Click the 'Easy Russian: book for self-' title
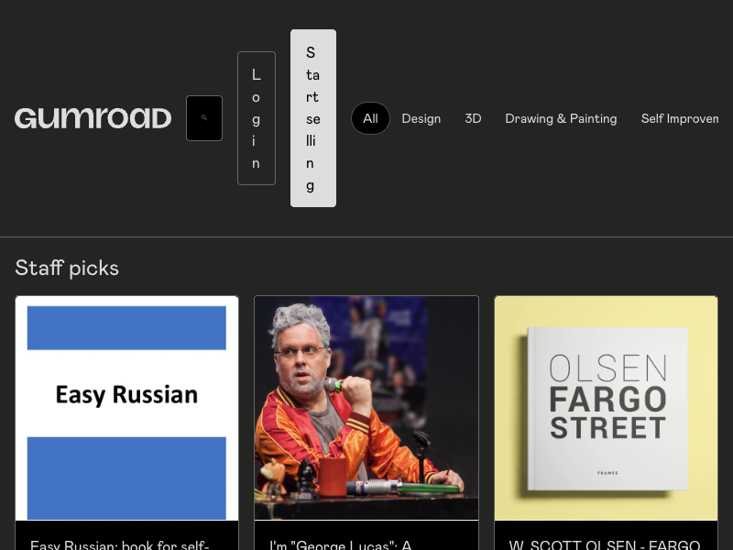The image size is (733, 550). [120, 544]
